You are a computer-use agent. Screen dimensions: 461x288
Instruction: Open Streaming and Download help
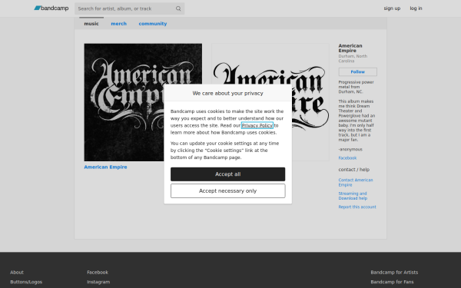coord(353,196)
